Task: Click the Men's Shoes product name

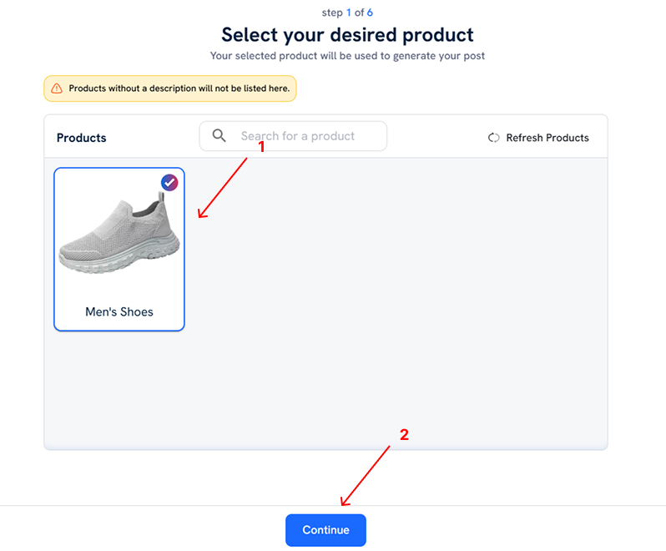Action: [x=119, y=312]
